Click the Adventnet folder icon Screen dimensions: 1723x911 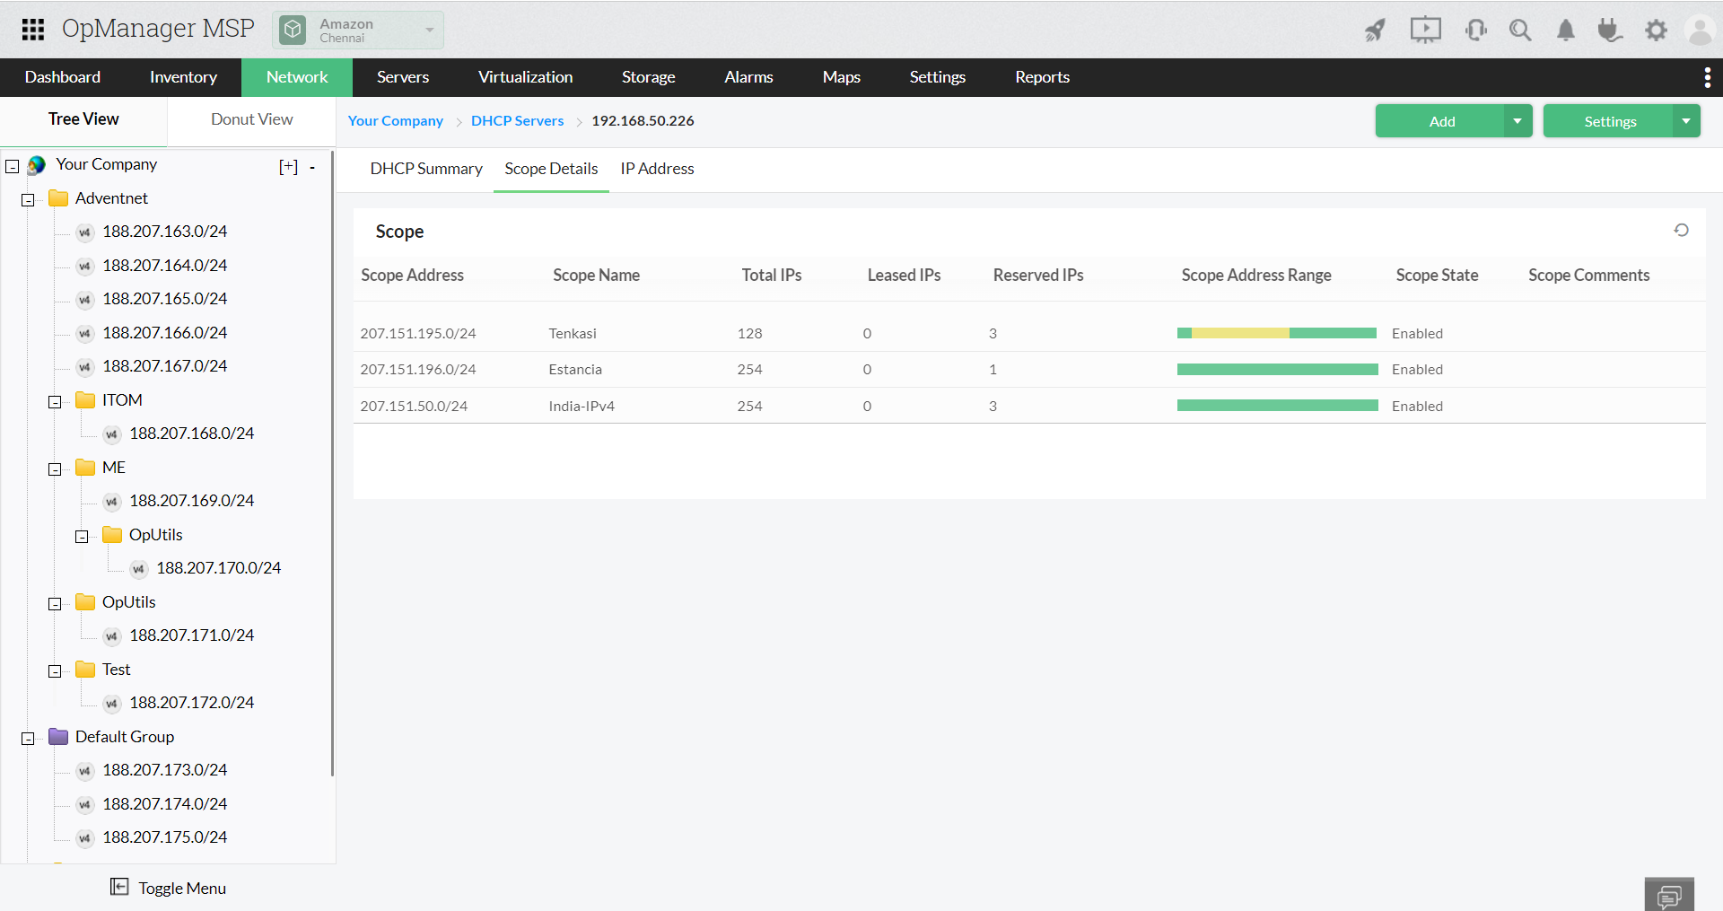58,198
